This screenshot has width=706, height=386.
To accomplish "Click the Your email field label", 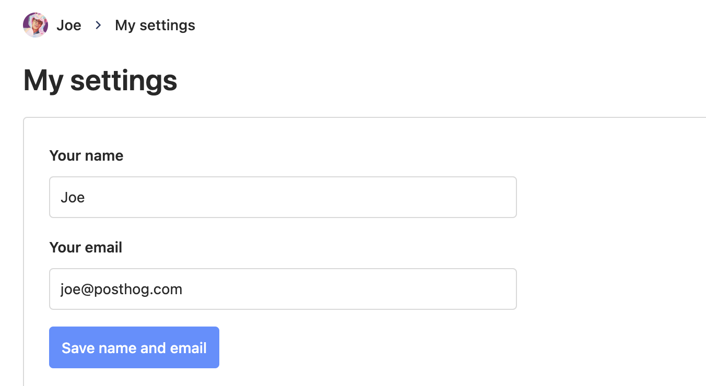I will pos(86,247).
